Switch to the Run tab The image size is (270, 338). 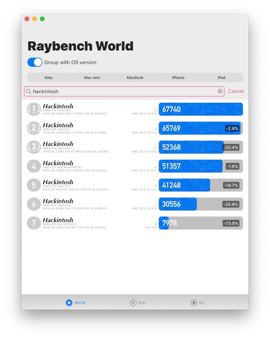138,303
